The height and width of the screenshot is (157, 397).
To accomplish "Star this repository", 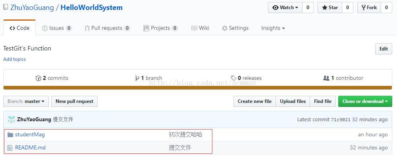I will click(x=330, y=8).
